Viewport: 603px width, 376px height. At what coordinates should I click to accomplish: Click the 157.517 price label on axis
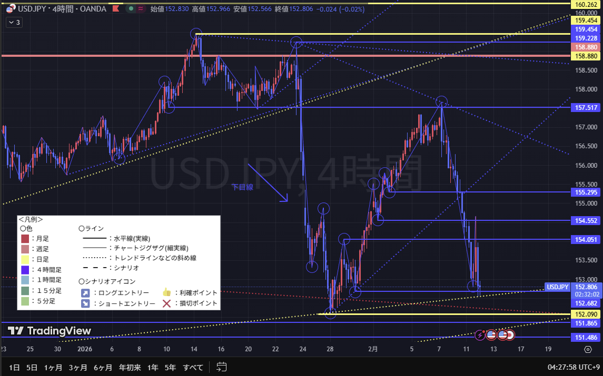(586, 107)
